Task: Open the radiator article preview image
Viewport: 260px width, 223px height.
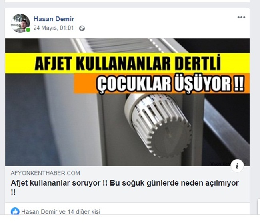Action: pyautogui.click(x=127, y=102)
